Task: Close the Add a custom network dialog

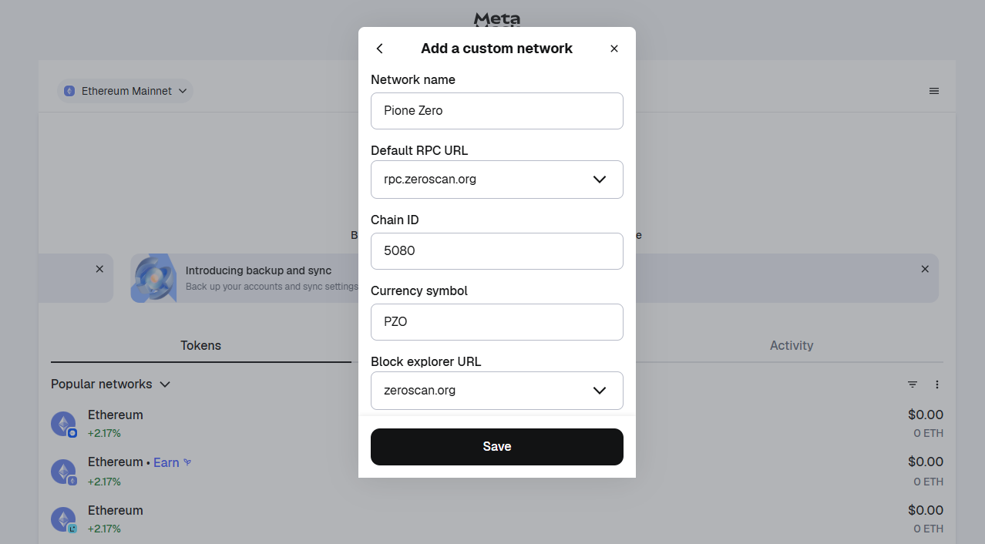Action: click(x=614, y=49)
